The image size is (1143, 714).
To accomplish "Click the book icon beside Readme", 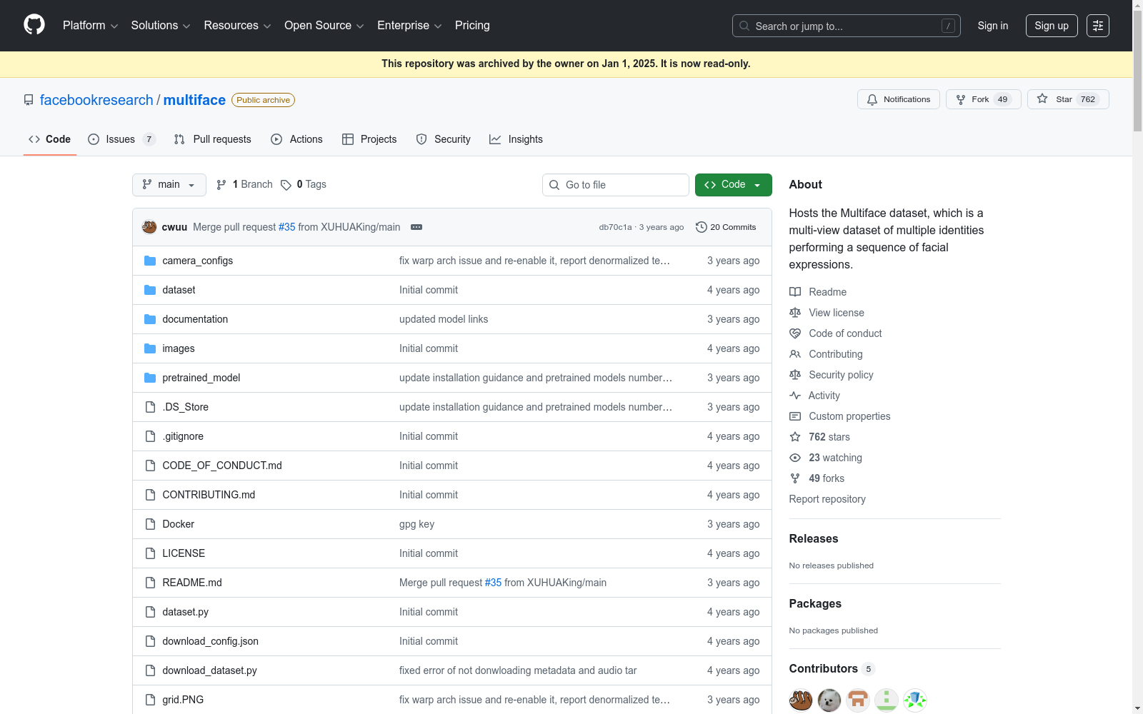I will (x=795, y=292).
